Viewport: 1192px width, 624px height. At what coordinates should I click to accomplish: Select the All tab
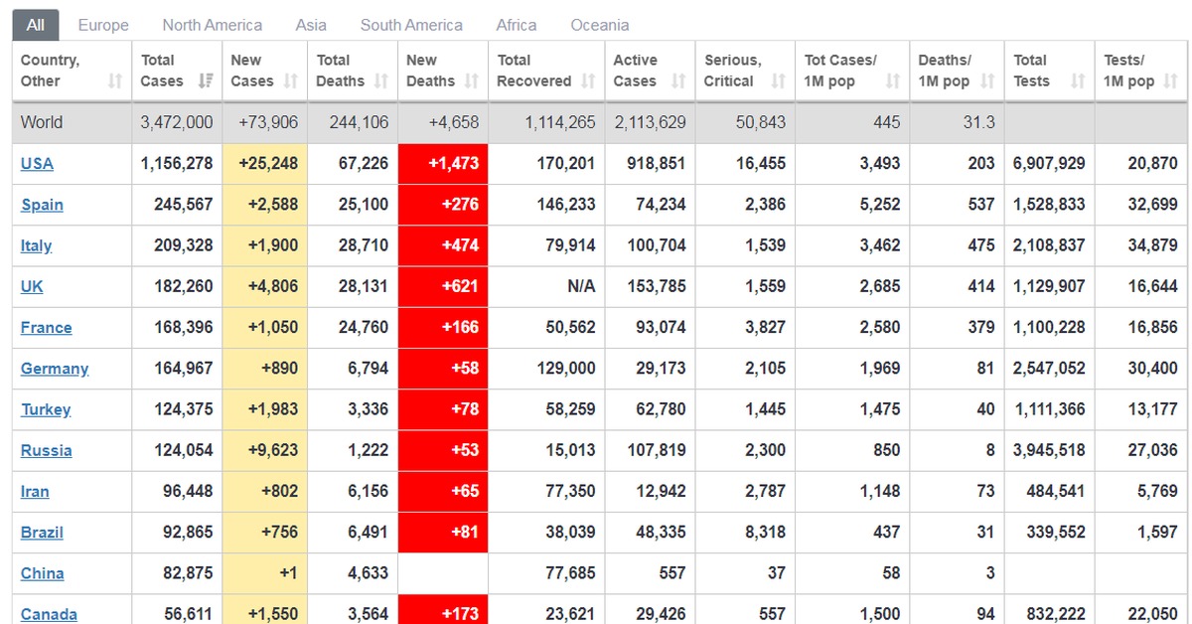tap(36, 25)
